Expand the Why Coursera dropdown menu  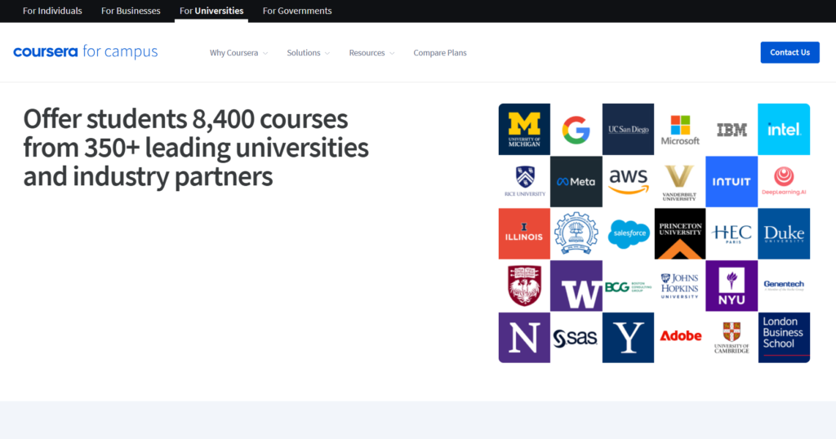(x=238, y=53)
